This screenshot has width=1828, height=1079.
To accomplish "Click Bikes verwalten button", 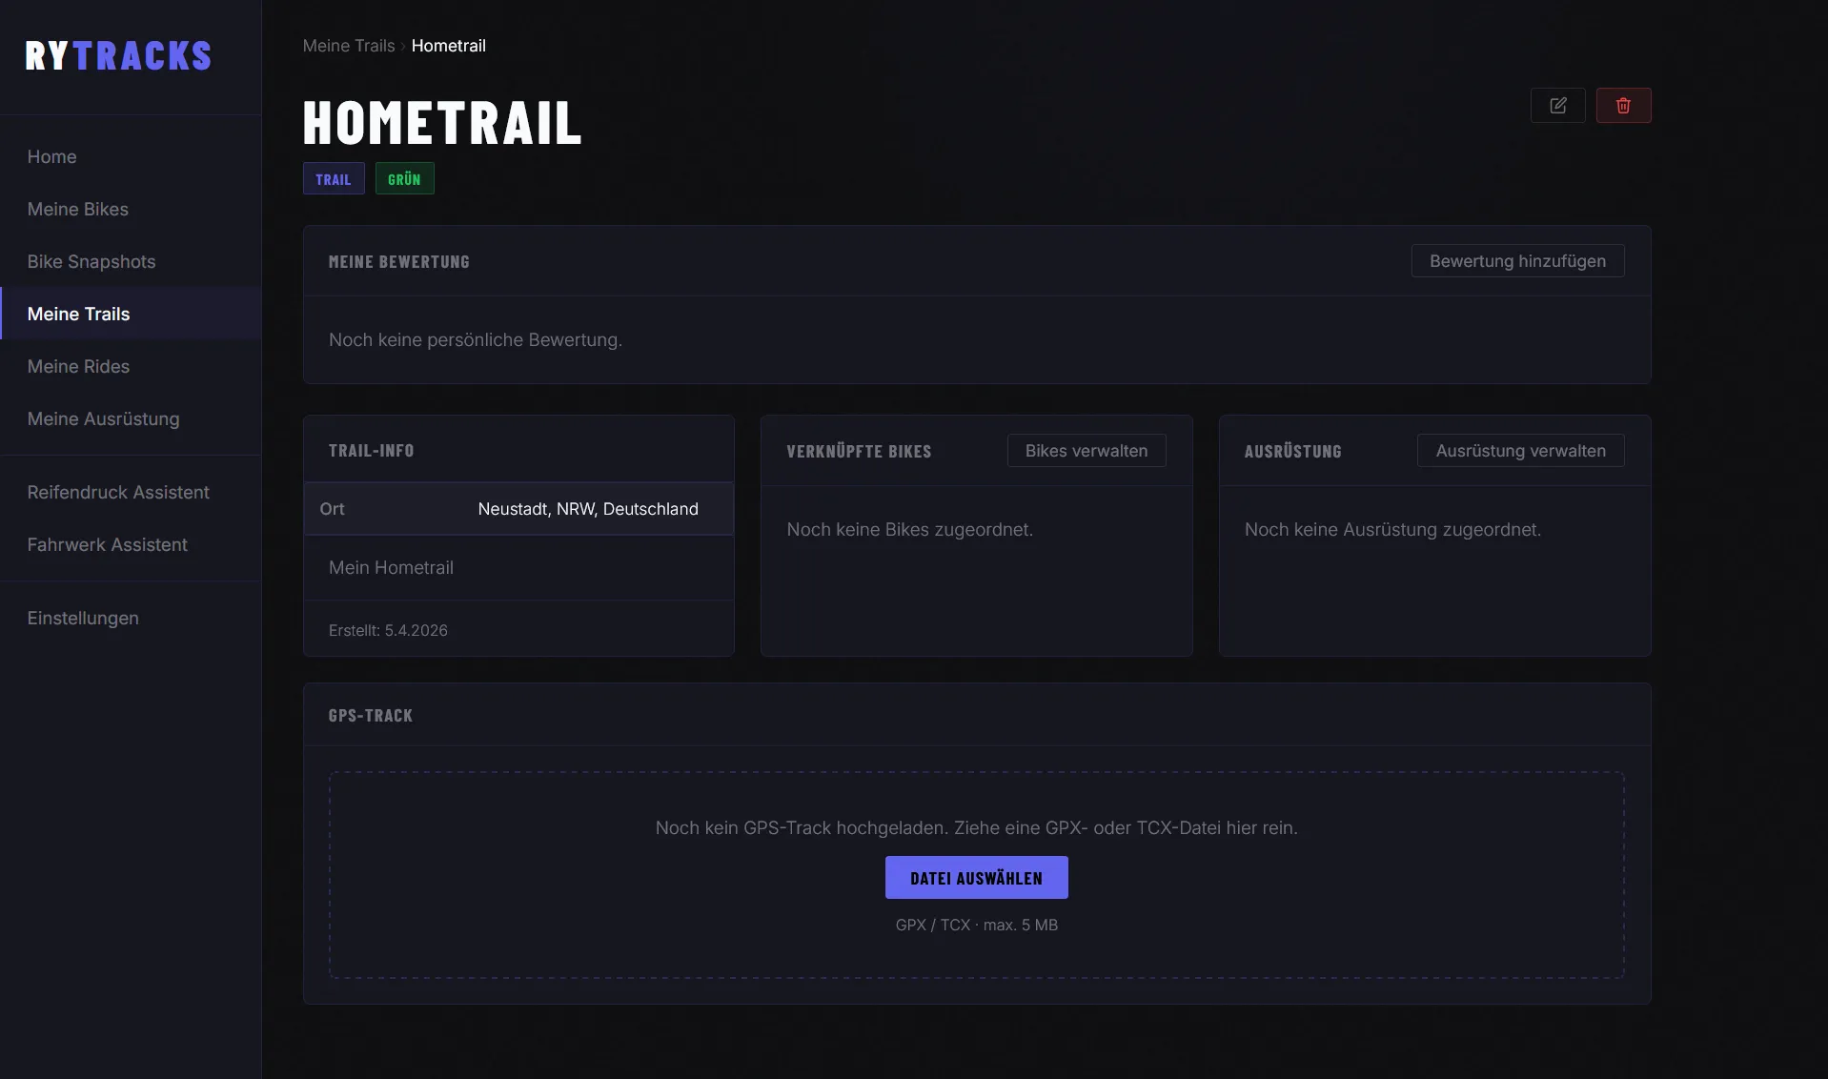I will 1086,451.
